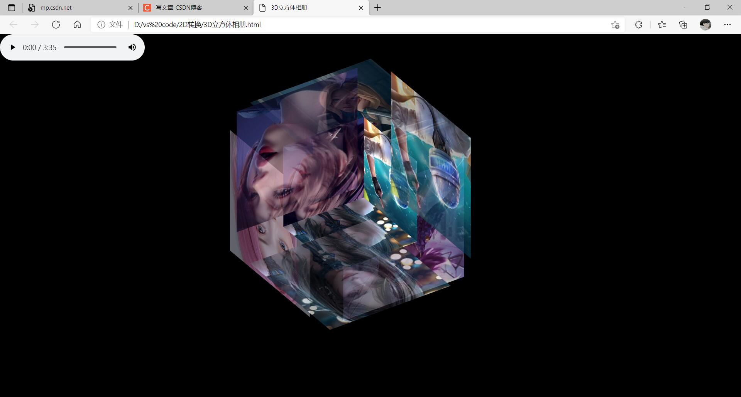
Task: Open the tab actions menu icon
Action: pos(12,8)
